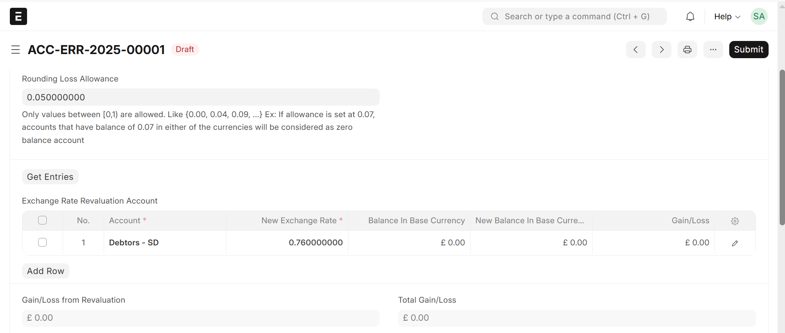Add Row to revaluation account table
Screen dimensions: 785x333
coord(46,271)
